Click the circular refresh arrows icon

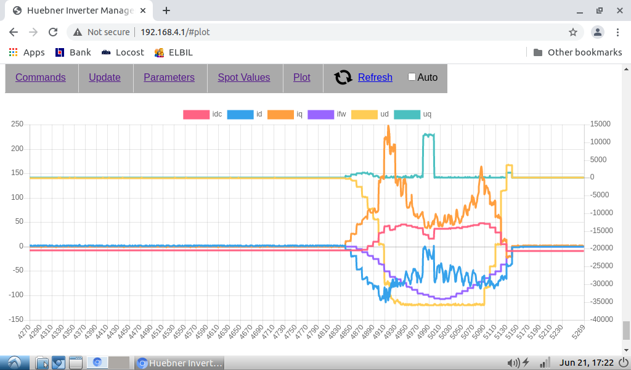point(343,78)
